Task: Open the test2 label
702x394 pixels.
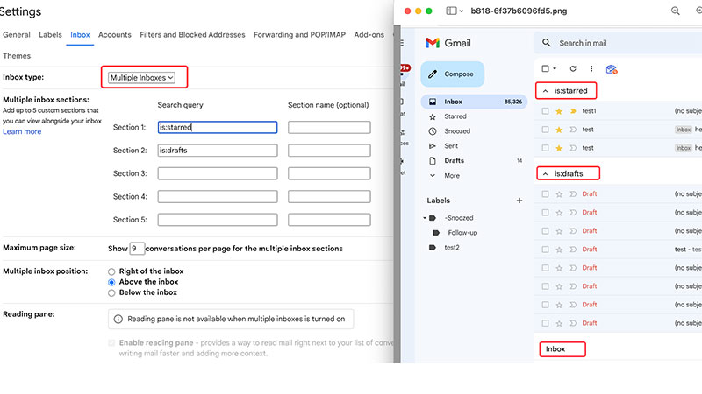Action: pyautogui.click(x=452, y=248)
